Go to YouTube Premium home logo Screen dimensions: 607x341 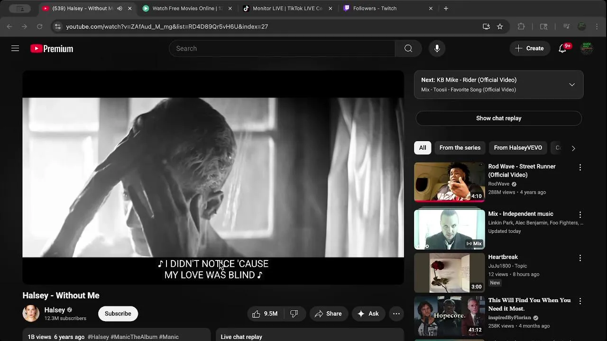click(52, 48)
